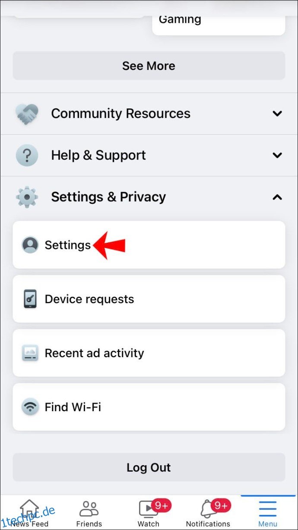The image size is (298, 530).
Task: Tap the Recent ad activity image icon
Action: tap(30, 353)
